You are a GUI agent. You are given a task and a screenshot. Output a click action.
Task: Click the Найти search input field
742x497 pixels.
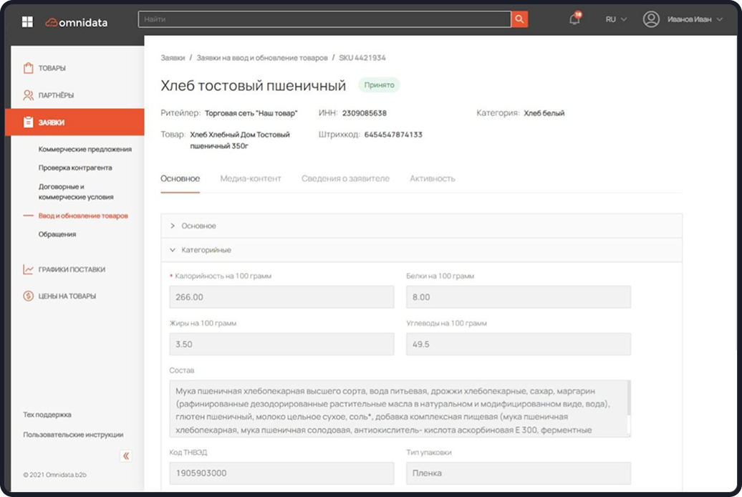(x=324, y=19)
